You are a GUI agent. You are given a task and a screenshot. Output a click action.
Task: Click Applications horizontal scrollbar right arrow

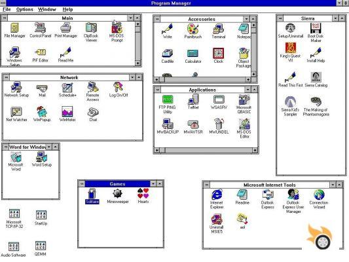tap(255, 150)
